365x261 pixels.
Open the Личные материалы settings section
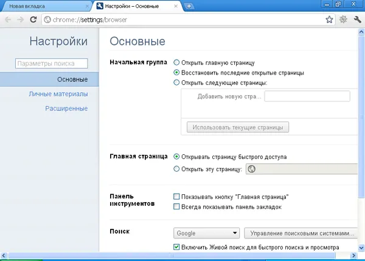click(58, 94)
